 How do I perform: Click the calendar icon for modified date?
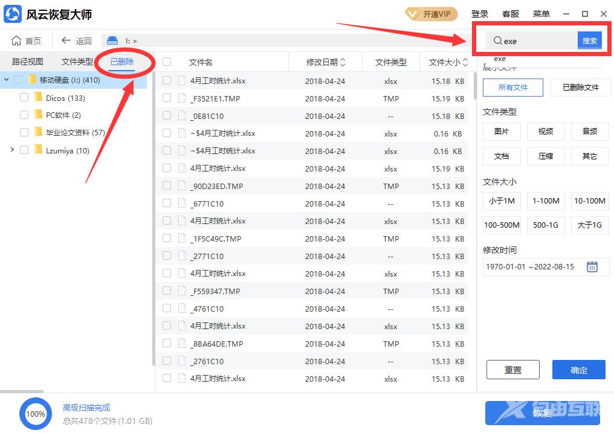click(x=592, y=266)
